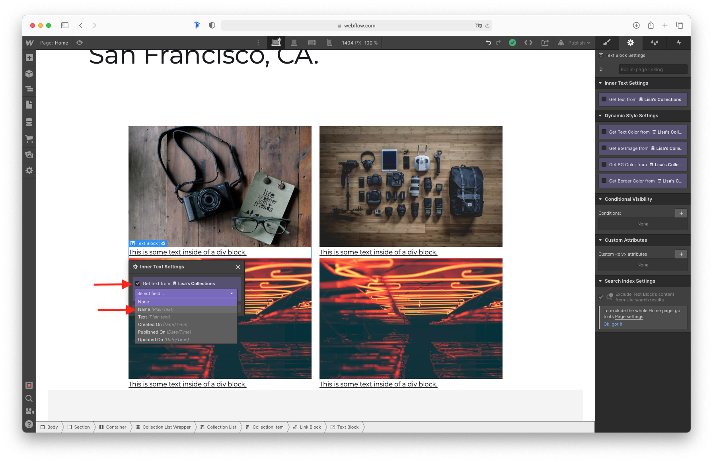Switch to the Style paintbrush panel
713x462 pixels.
coord(607,43)
